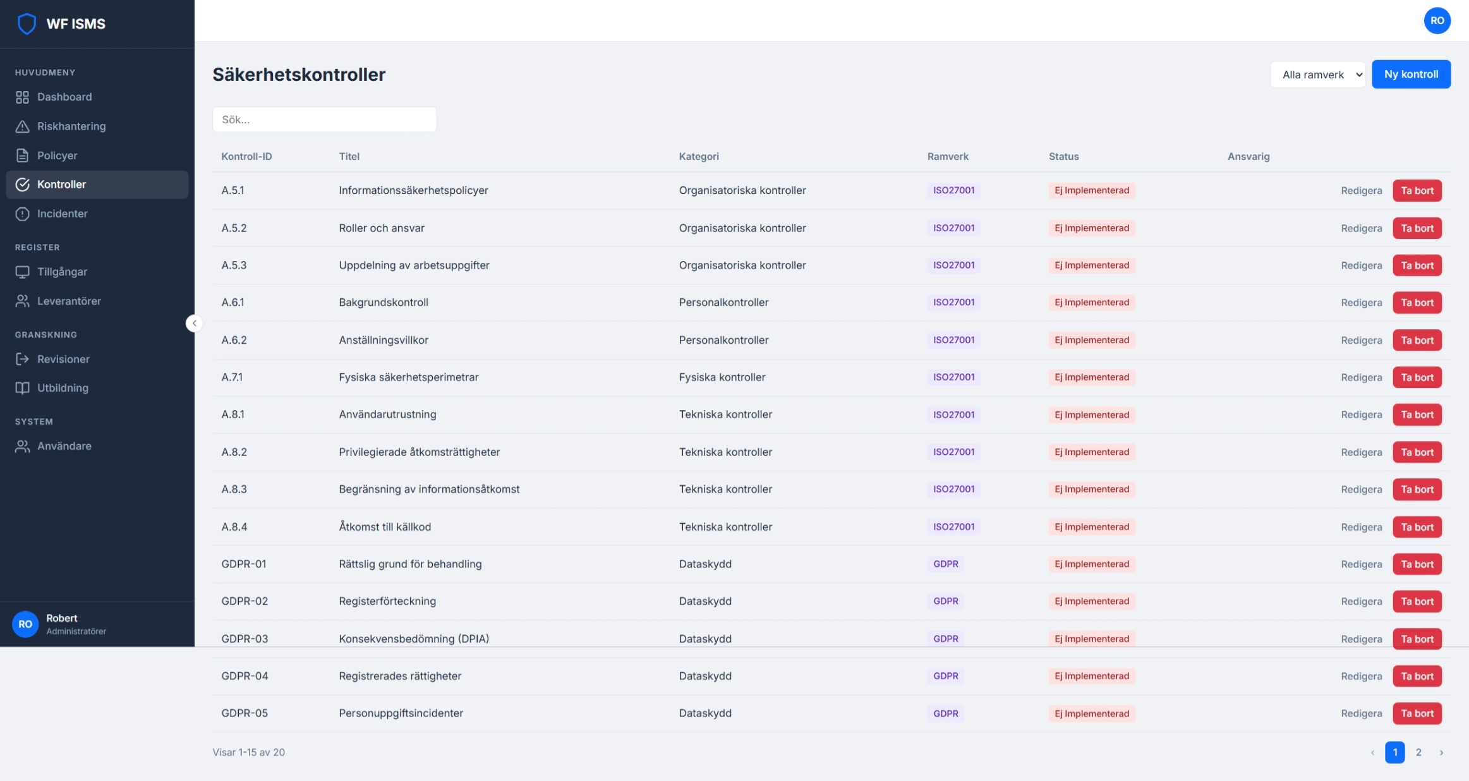Click the Riskhantering warning triangle icon
This screenshot has width=1469, height=781.
[x=22, y=126]
